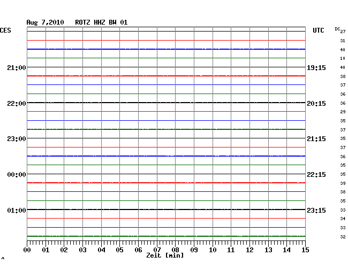Viewport: 348px width, 264px height.
Task: Select the "21:00" CES time label
Action: (17, 67)
